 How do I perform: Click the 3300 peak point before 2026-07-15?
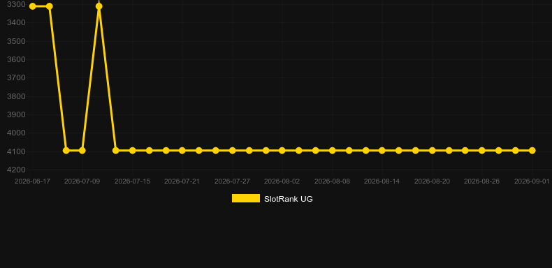pyautogui.click(x=99, y=6)
